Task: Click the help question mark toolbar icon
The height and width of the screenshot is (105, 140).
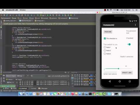Action: pos(74,15)
